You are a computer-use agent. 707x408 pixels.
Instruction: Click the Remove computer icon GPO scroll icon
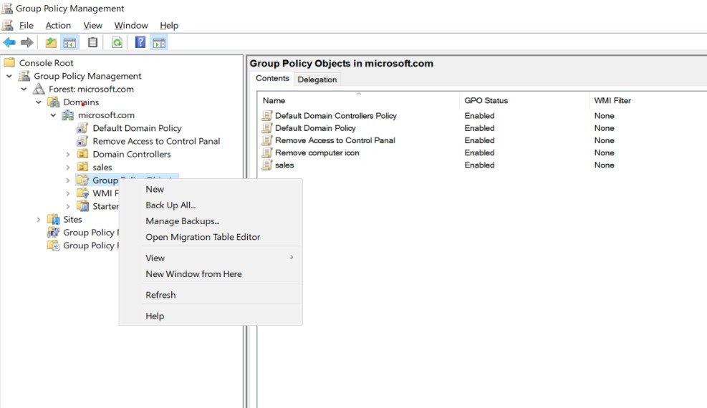[x=267, y=152]
